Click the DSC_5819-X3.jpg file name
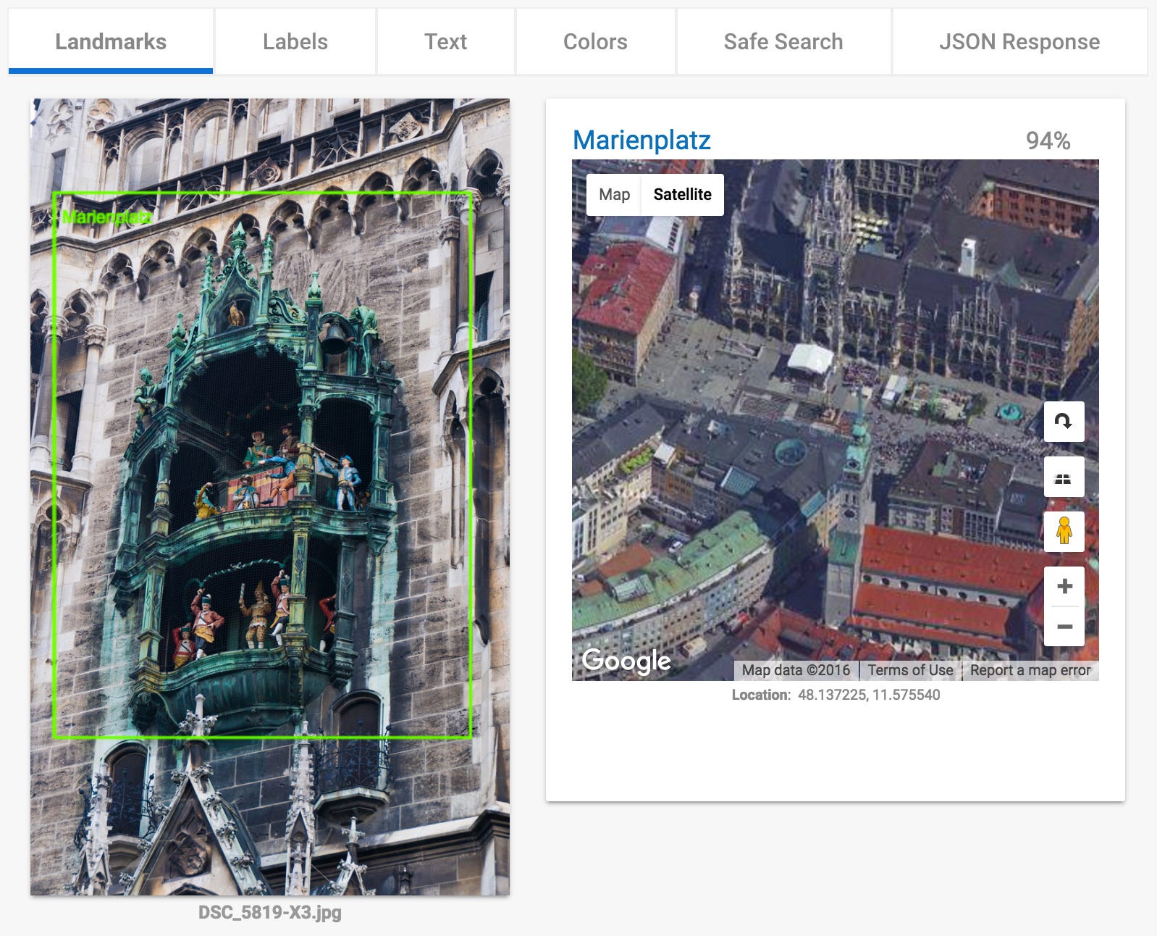 pos(269,912)
